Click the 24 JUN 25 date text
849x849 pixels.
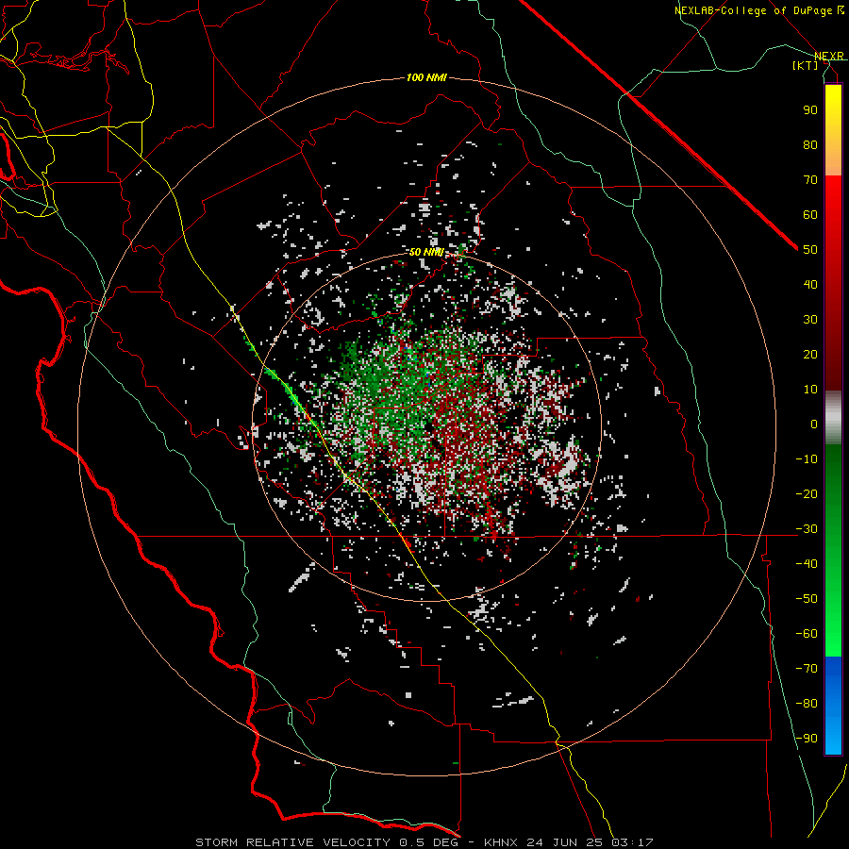(x=565, y=842)
